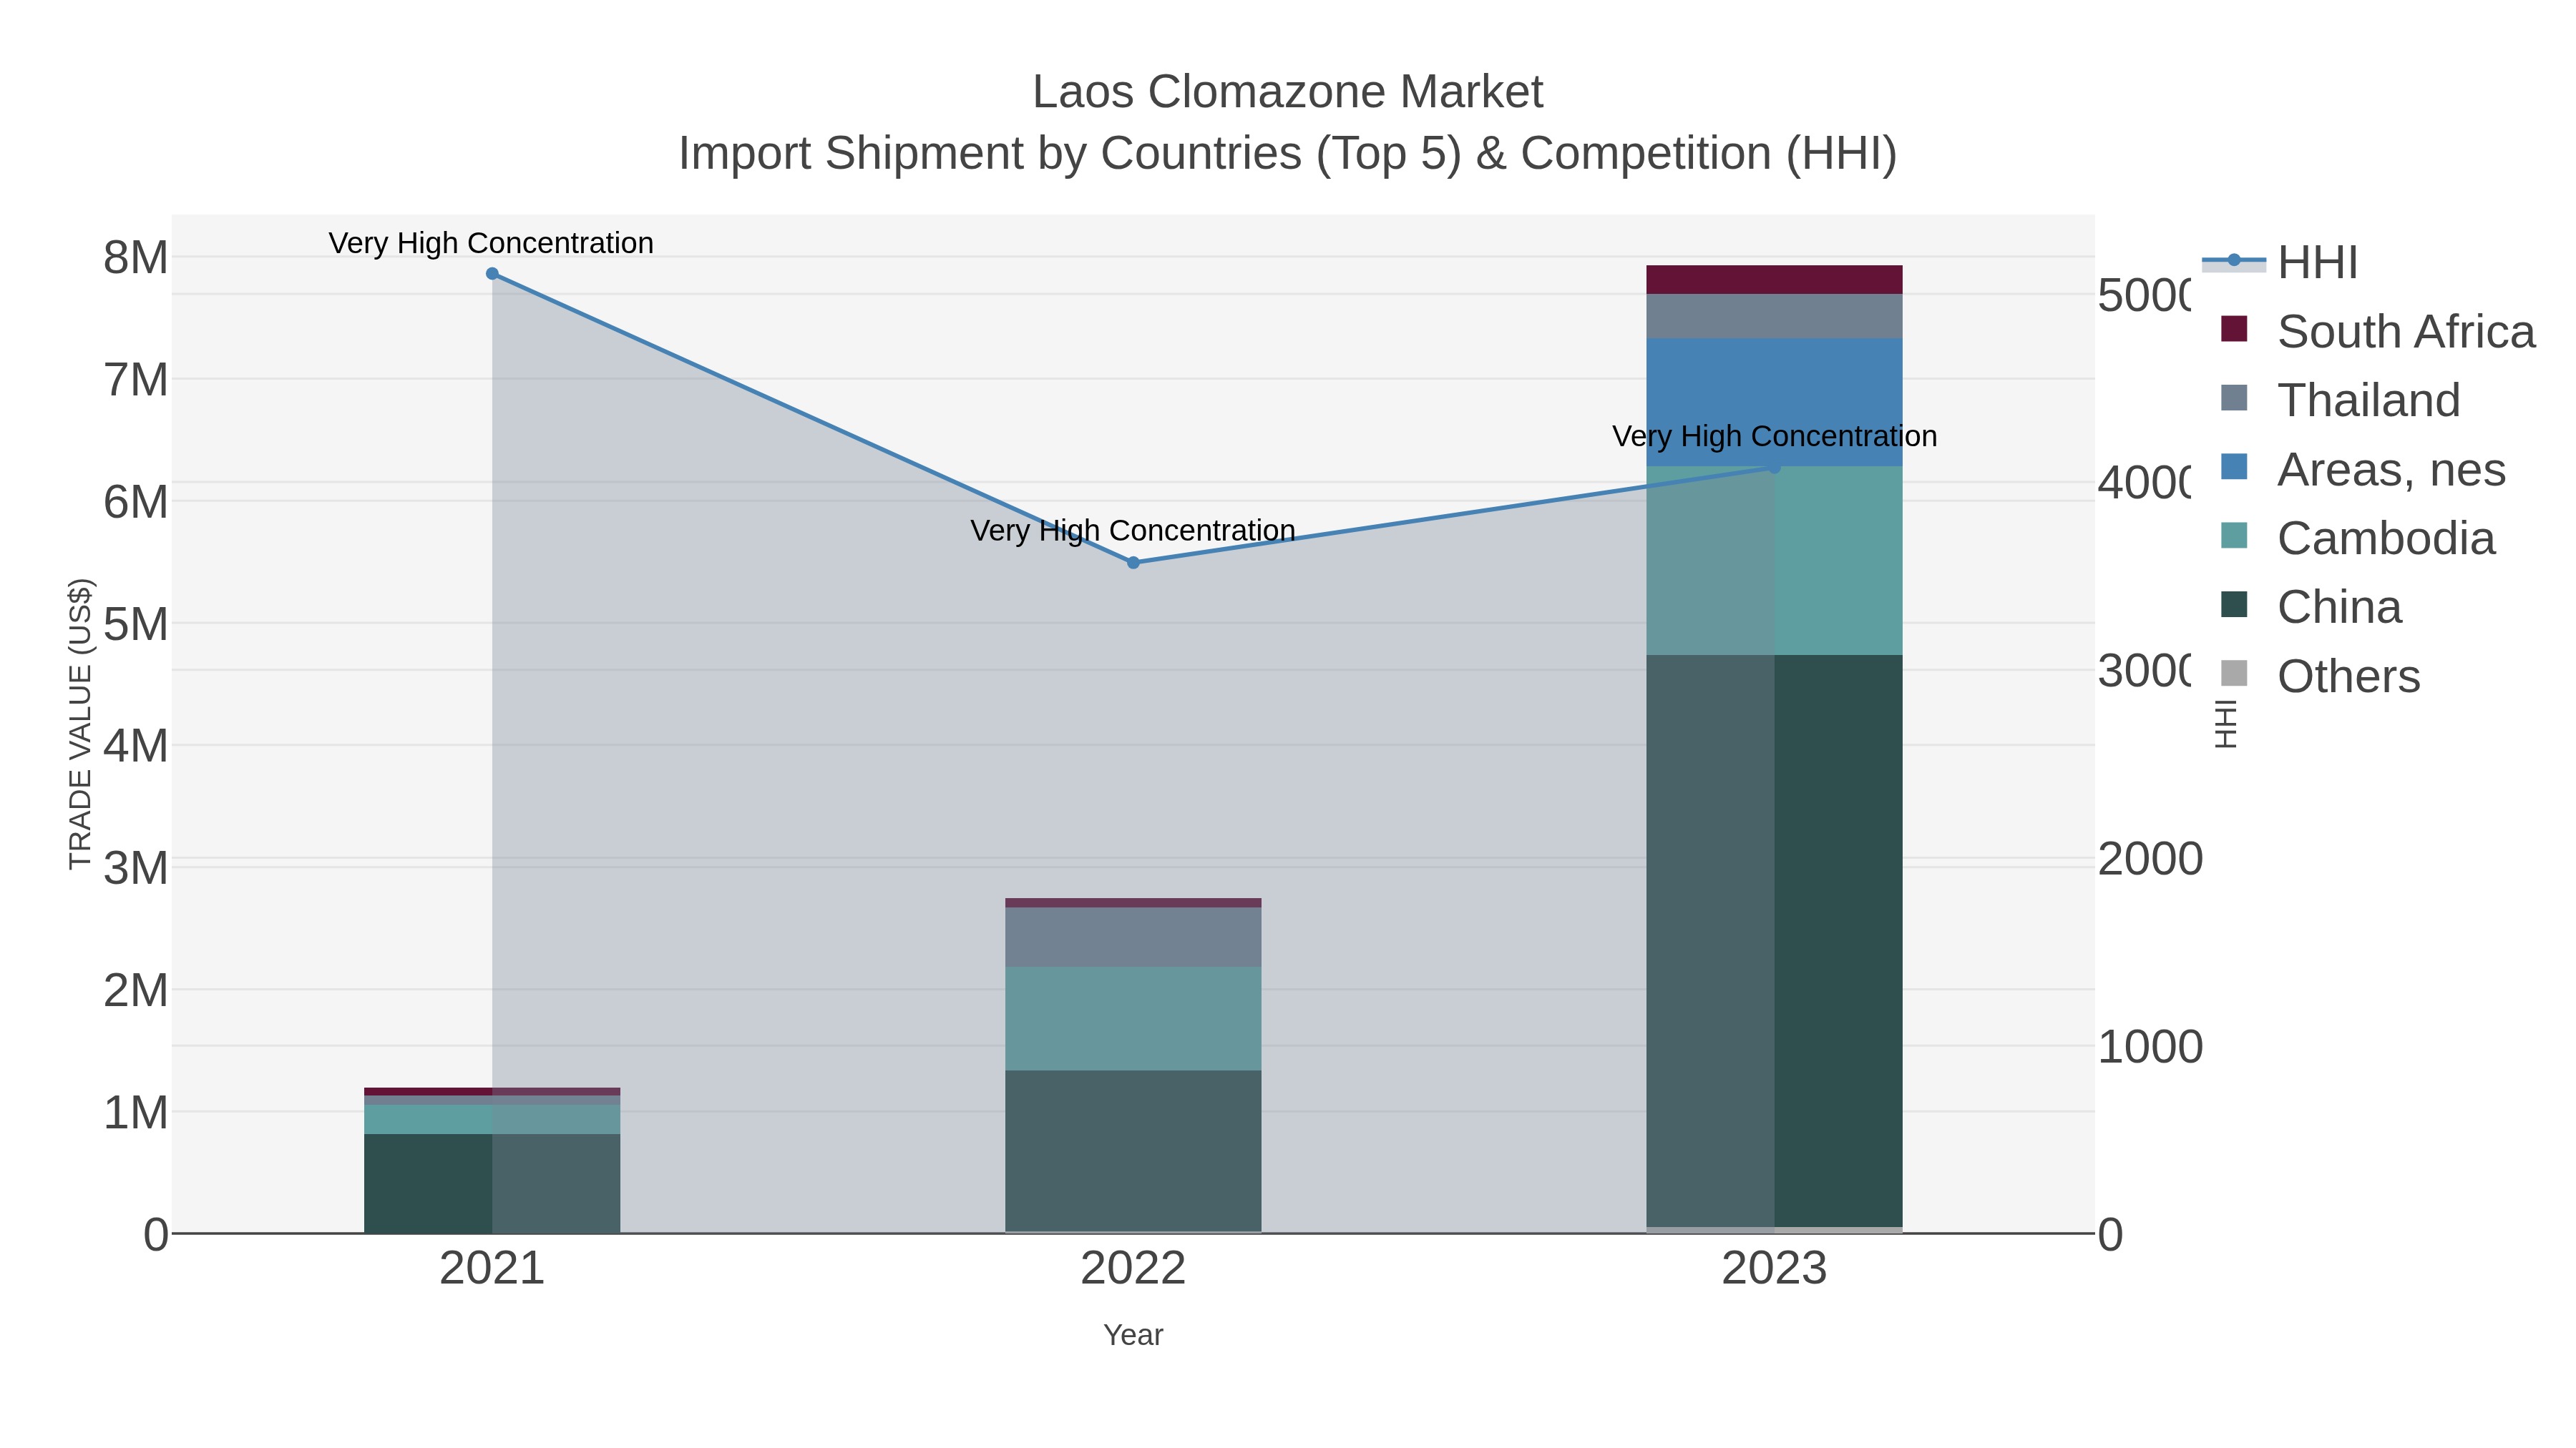Click the 8M tick label on the left axis
The image size is (2576, 1448).
coord(136,258)
